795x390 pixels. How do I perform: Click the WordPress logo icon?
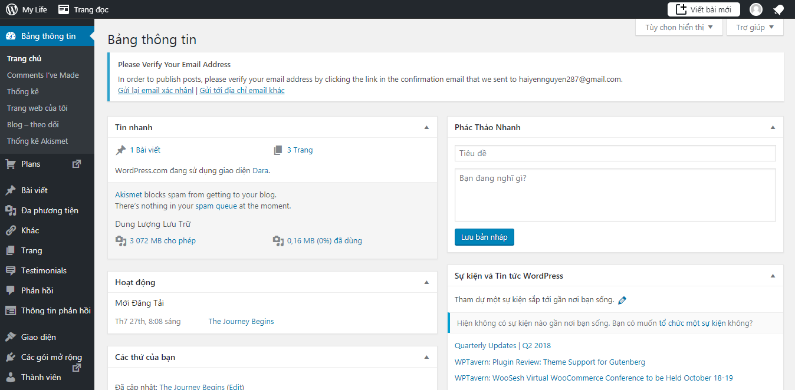(11, 9)
